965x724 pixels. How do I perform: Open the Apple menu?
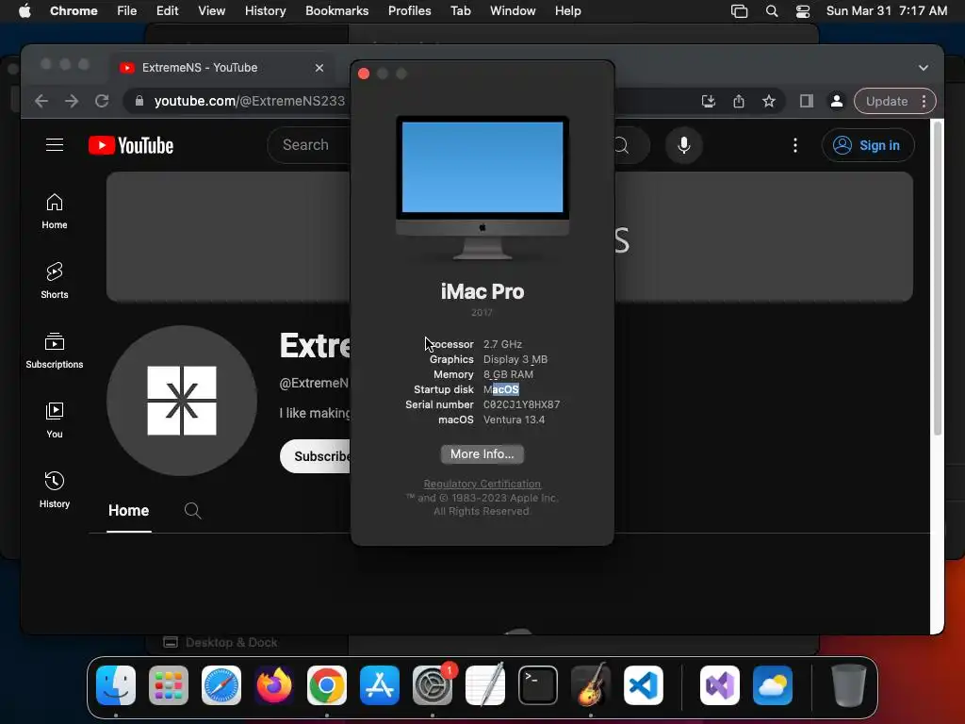tap(24, 11)
